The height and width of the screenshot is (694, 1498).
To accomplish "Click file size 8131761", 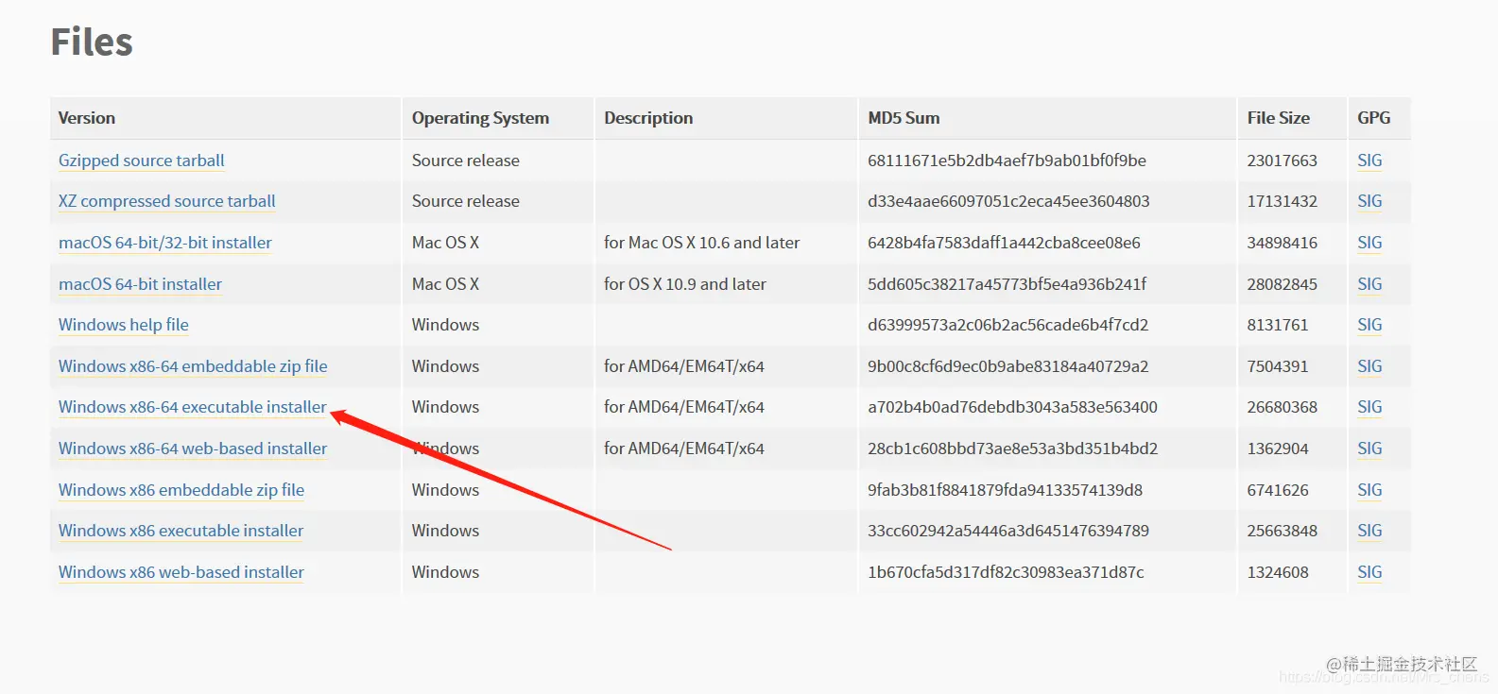I will [1278, 325].
